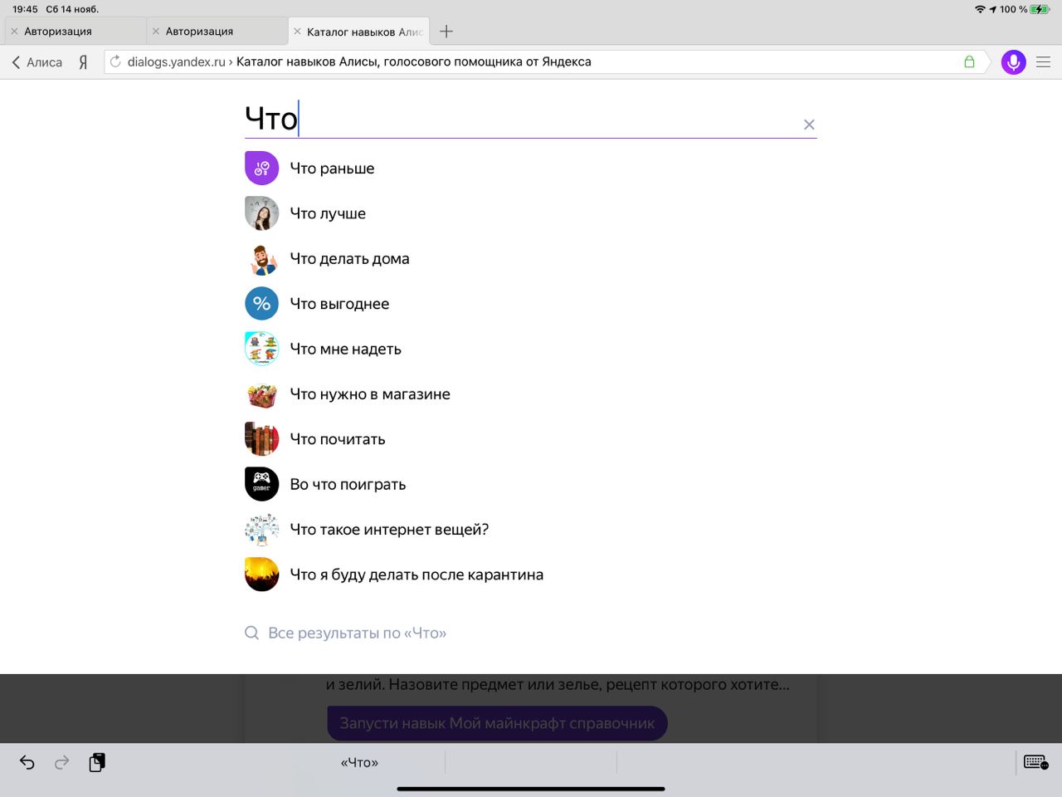Tap the books icon for 'Что почитать'
Image resolution: width=1062 pixels, height=797 pixels.
pyautogui.click(x=261, y=439)
